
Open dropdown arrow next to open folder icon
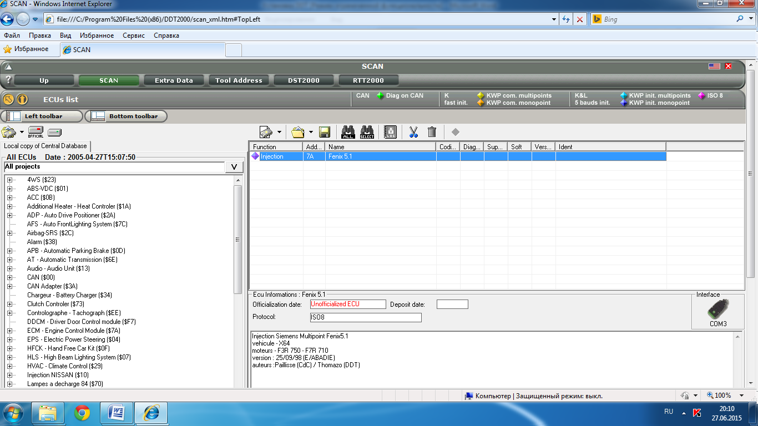tap(311, 133)
